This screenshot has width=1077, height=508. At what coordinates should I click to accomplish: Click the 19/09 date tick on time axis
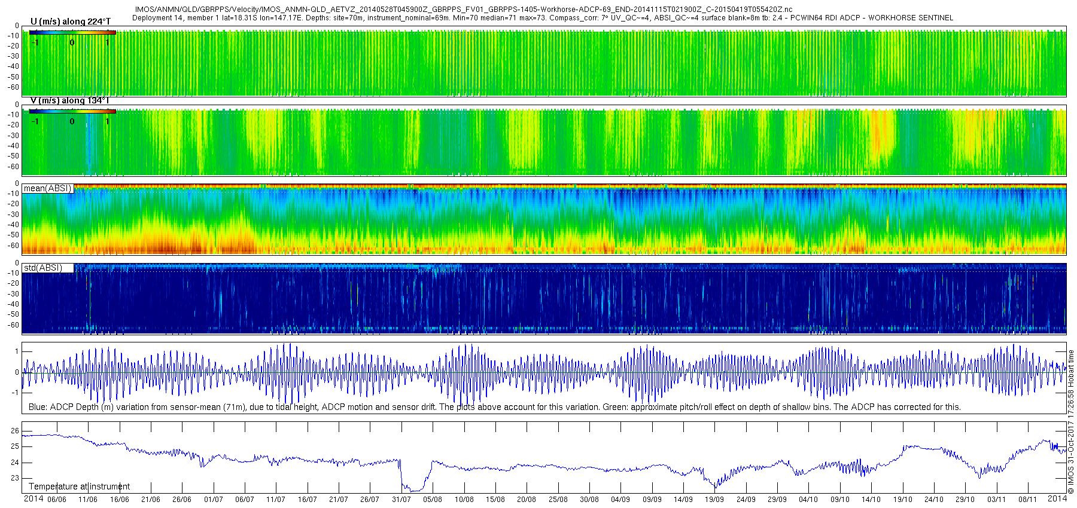714,500
